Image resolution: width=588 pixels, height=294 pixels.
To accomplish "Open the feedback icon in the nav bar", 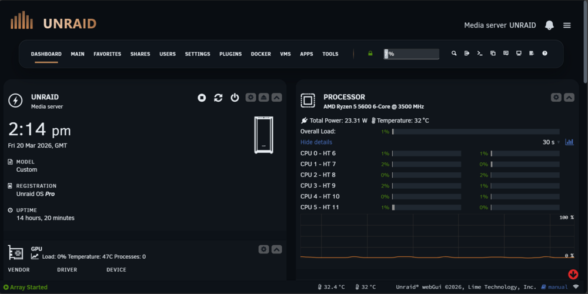I will click(x=506, y=54).
